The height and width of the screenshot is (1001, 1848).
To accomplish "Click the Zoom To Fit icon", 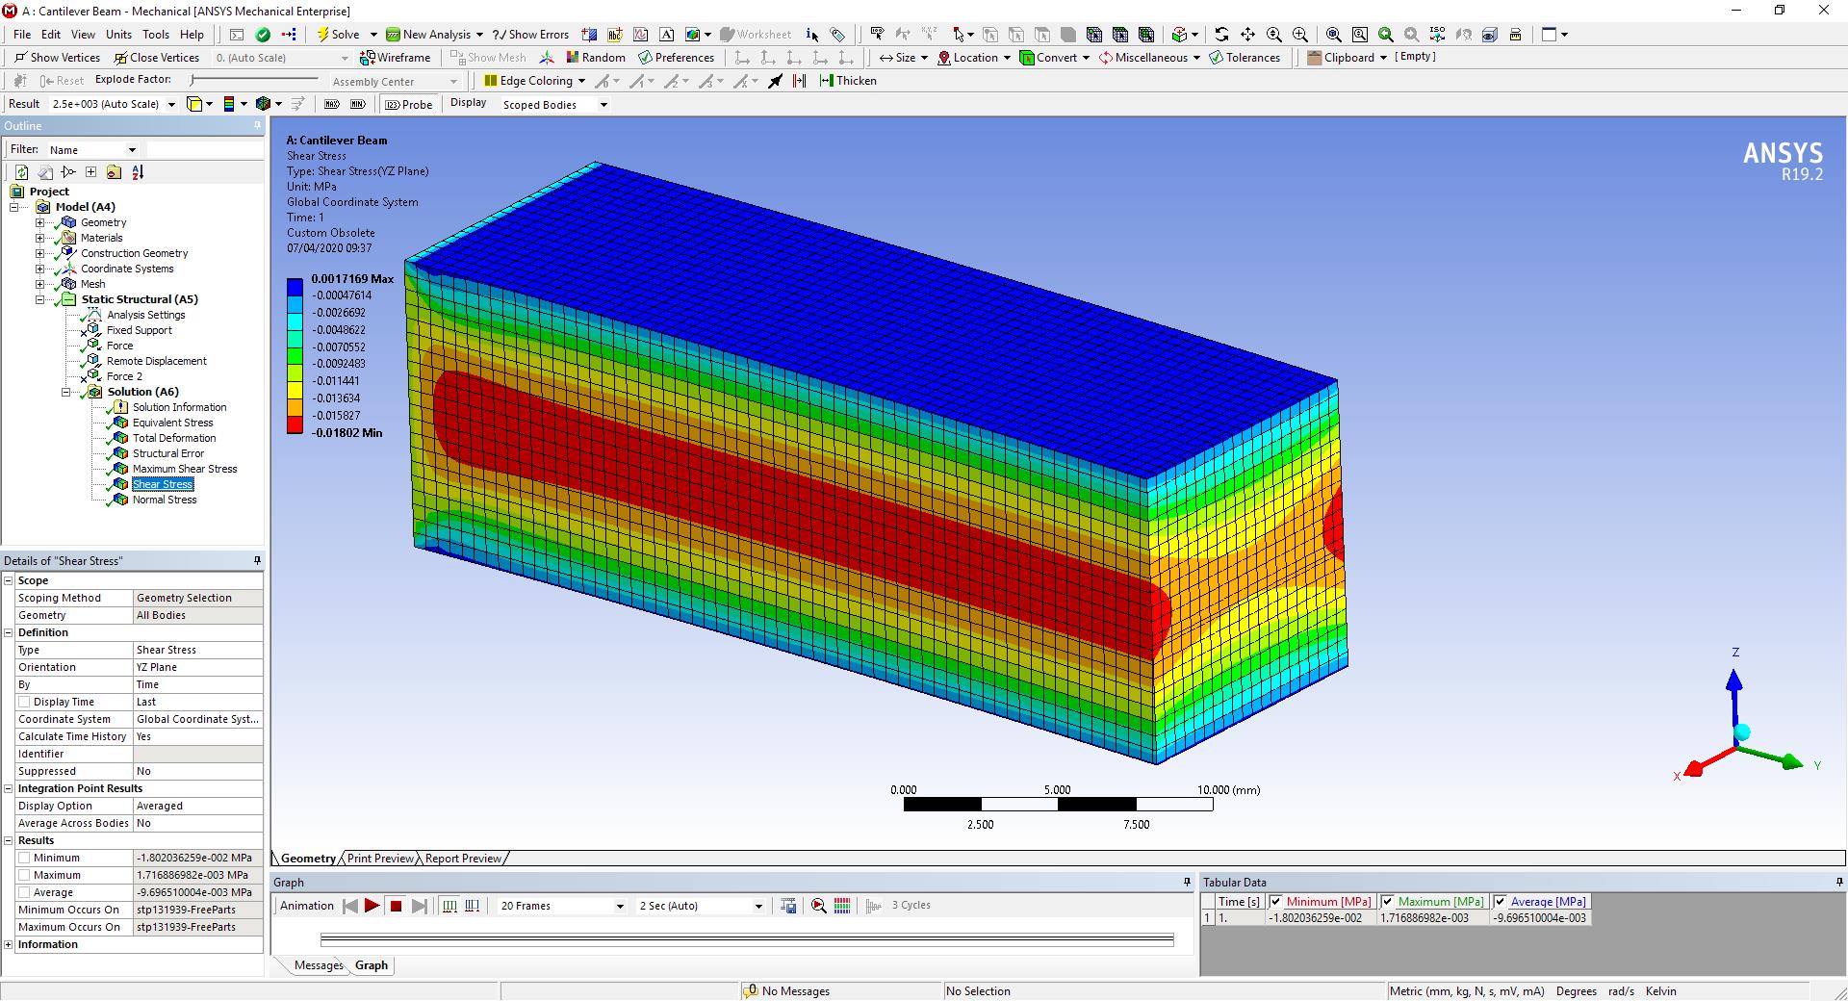I will pos(1333,35).
